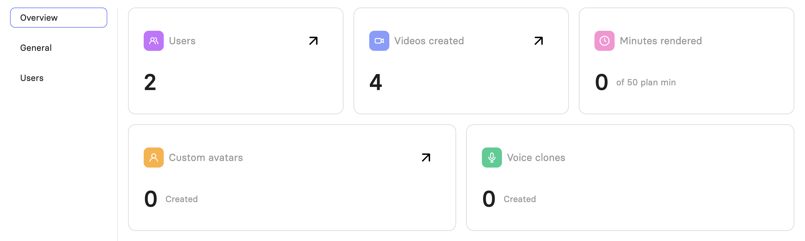Click the blue video camera icon

click(379, 41)
